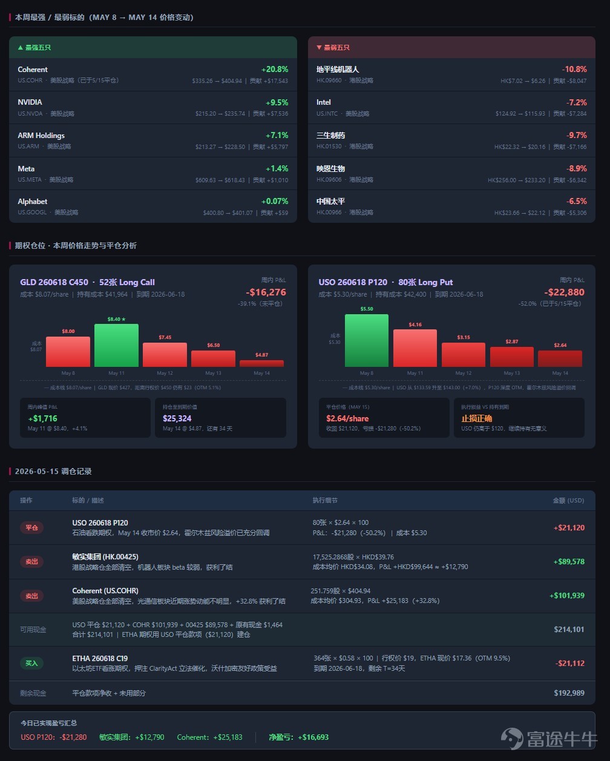This screenshot has width=610, height=761.
Task: Select the $6.50 bar in GLD chart
Action: pos(213,358)
